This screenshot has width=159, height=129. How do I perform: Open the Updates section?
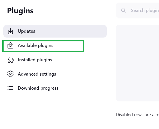[26, 31]
